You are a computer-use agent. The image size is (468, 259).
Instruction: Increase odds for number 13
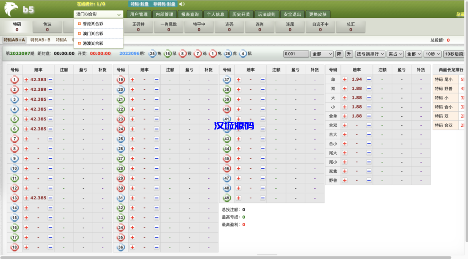(26, 198)
